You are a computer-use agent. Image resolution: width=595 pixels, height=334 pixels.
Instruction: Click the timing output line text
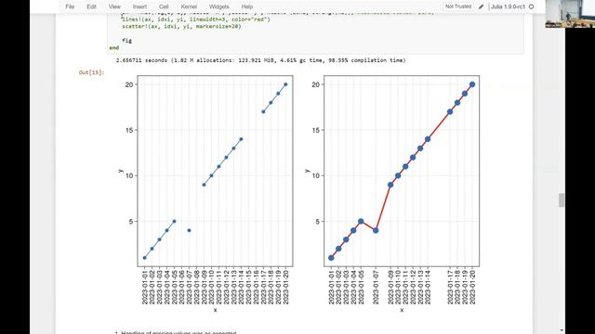pyautogui.click(x=260, y=60)
